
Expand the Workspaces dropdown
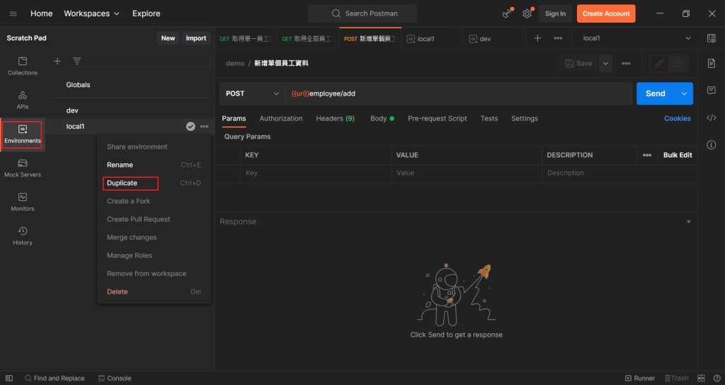(91, 14)
